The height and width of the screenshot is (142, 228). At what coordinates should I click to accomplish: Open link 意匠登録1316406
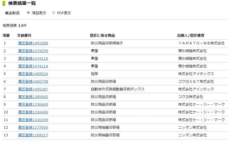point(33,112)
